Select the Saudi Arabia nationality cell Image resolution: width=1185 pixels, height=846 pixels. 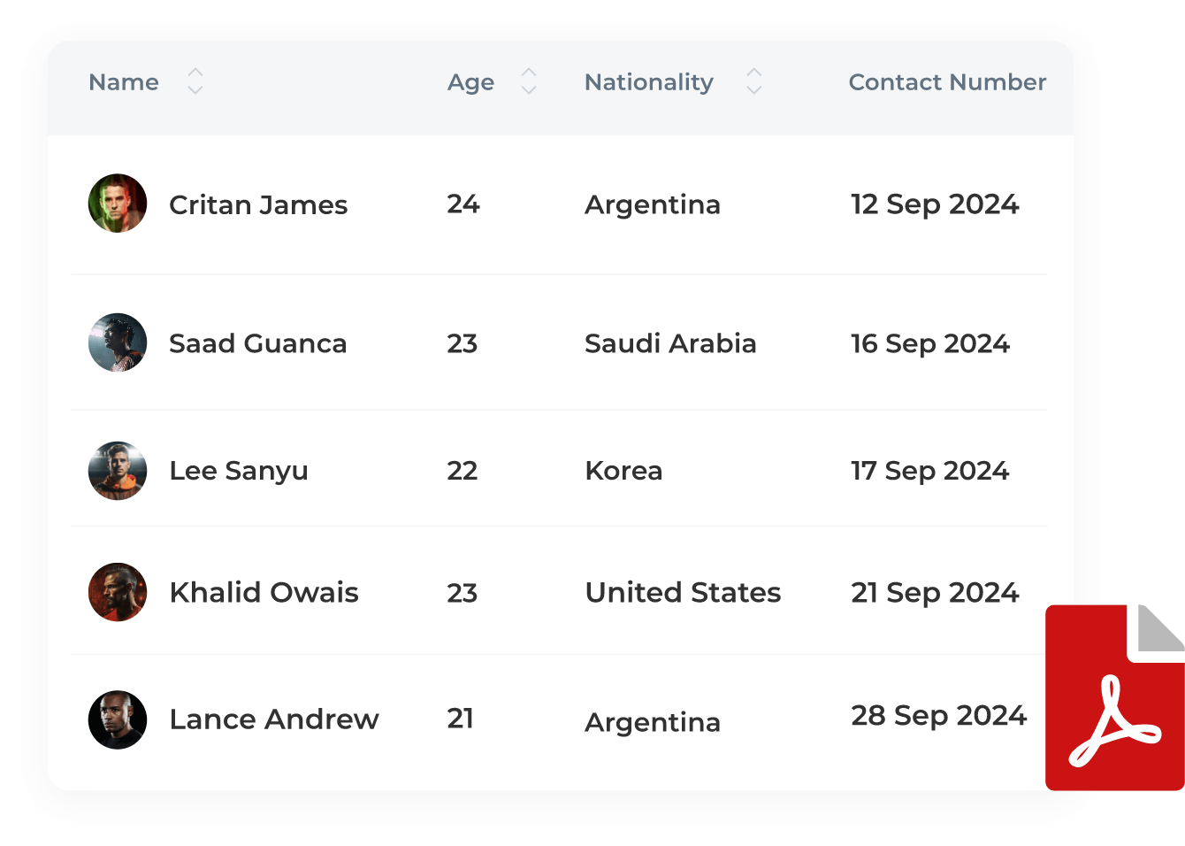pyautogui.click(x=670, y=343)
